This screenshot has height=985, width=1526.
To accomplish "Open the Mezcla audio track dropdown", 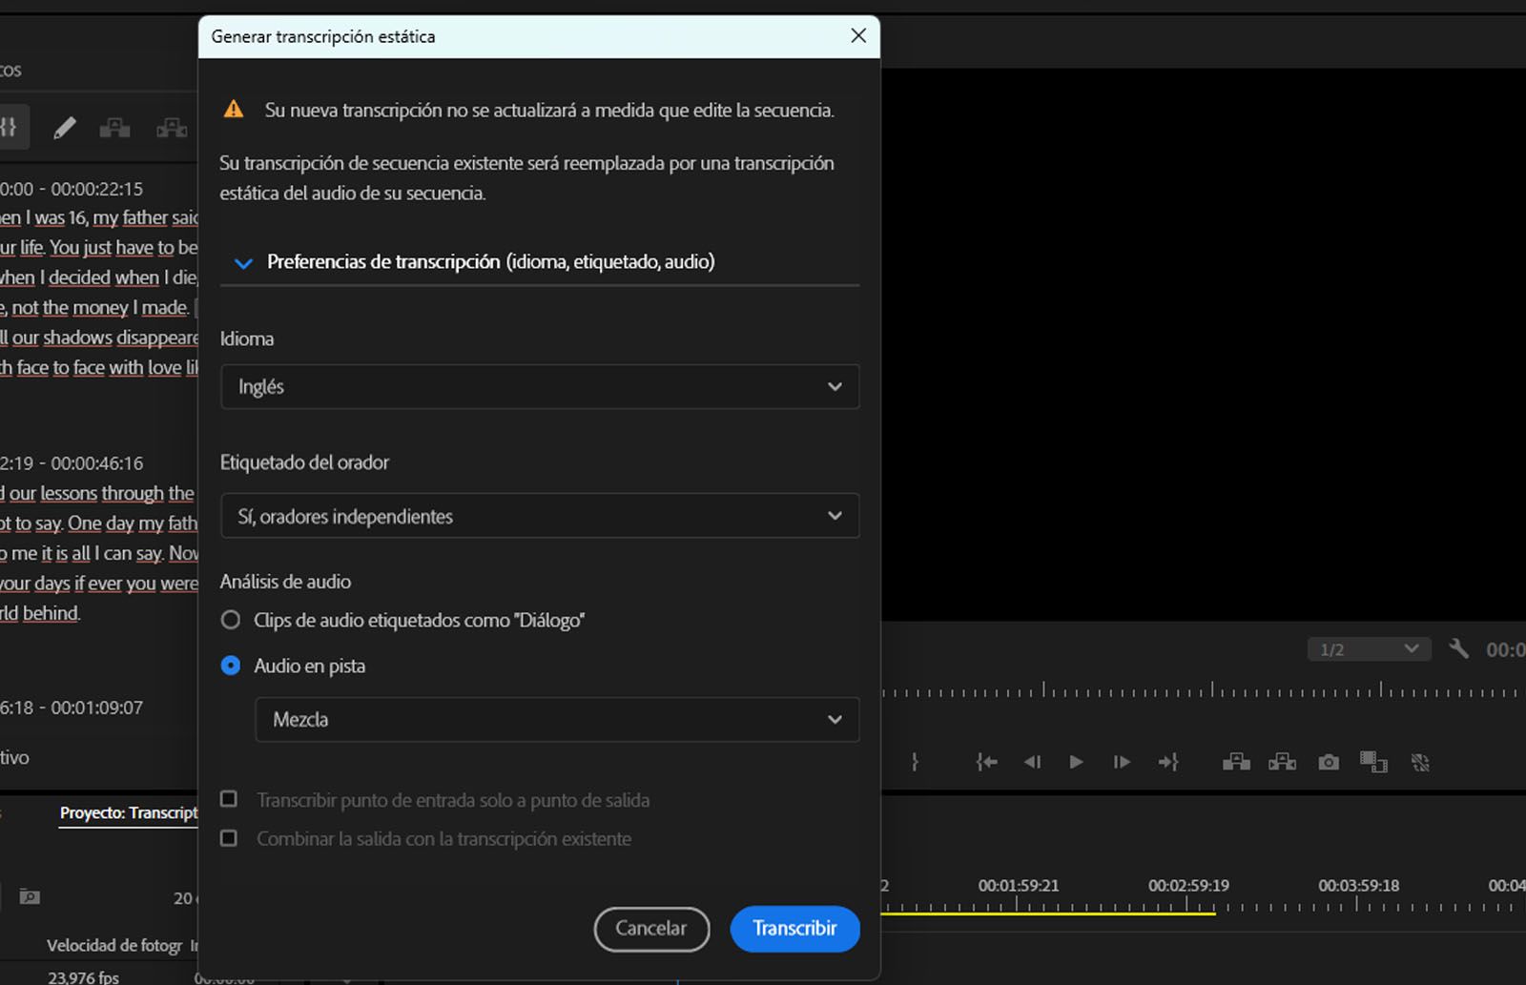I will click(x=557, y=720).
